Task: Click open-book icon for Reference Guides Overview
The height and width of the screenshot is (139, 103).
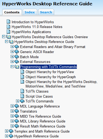Action: 9,37
